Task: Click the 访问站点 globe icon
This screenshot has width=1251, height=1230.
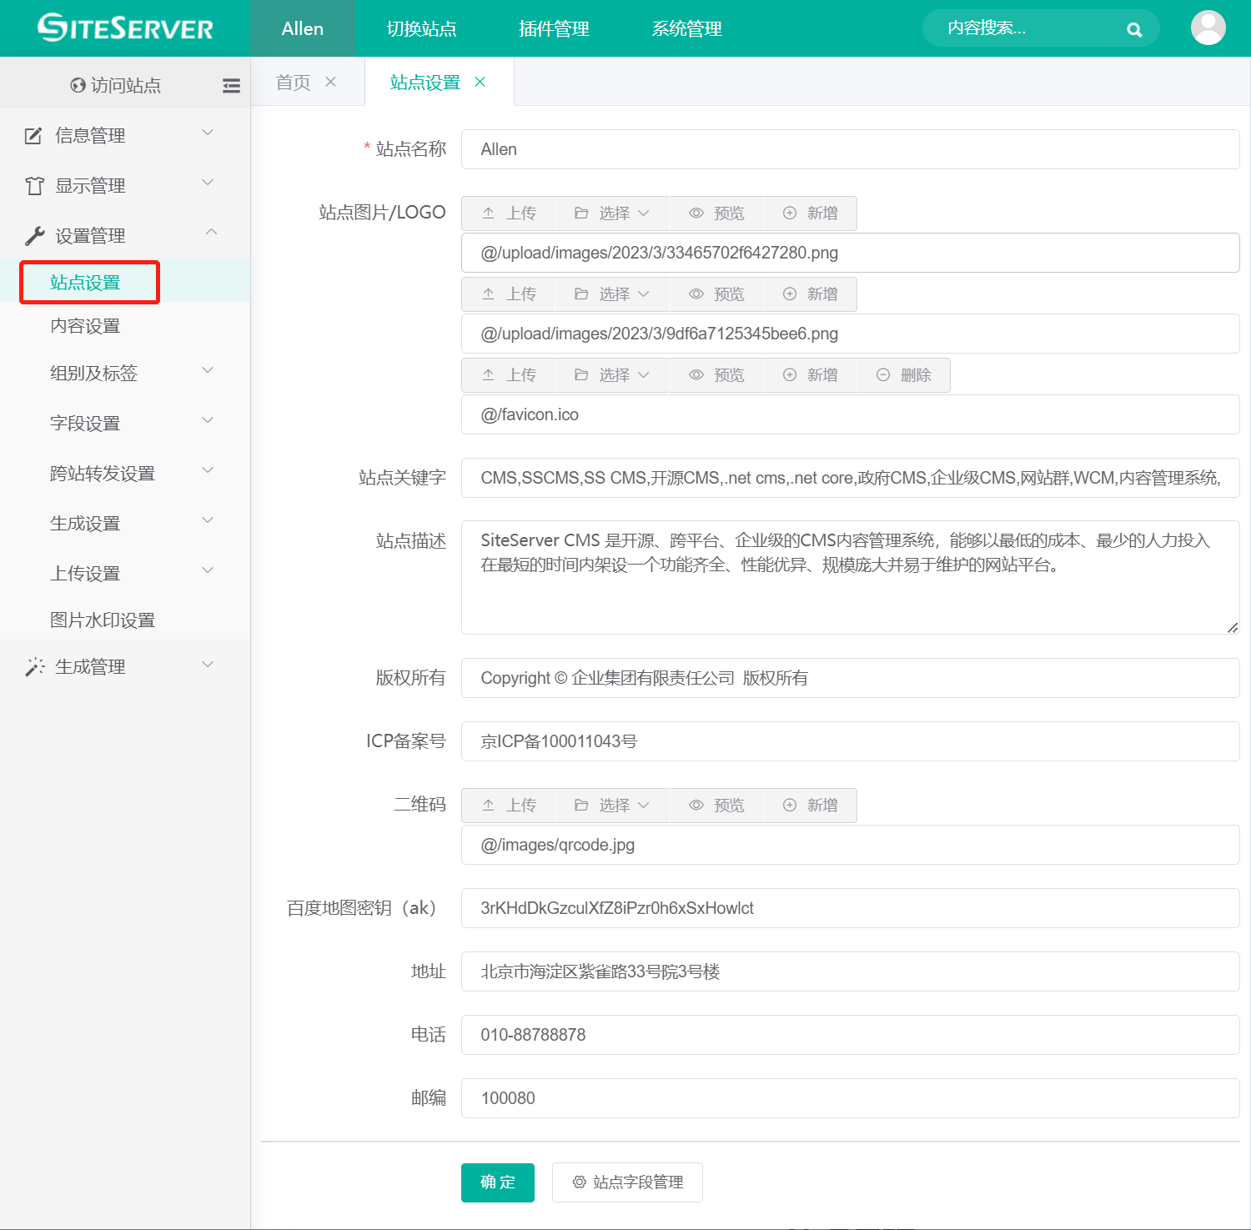Action: tap(78, 85)
